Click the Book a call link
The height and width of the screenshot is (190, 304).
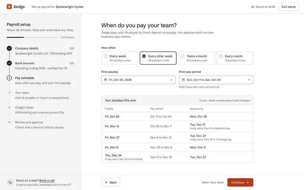(x=47, y=181)
